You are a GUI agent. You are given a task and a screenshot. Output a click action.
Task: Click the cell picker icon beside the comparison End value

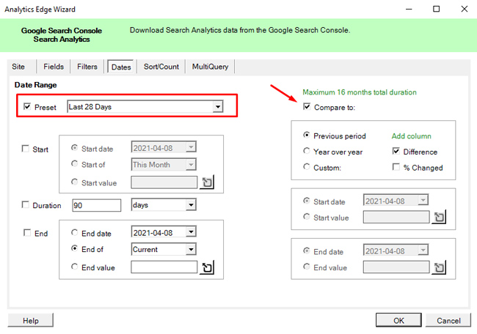tap(439, 267)
